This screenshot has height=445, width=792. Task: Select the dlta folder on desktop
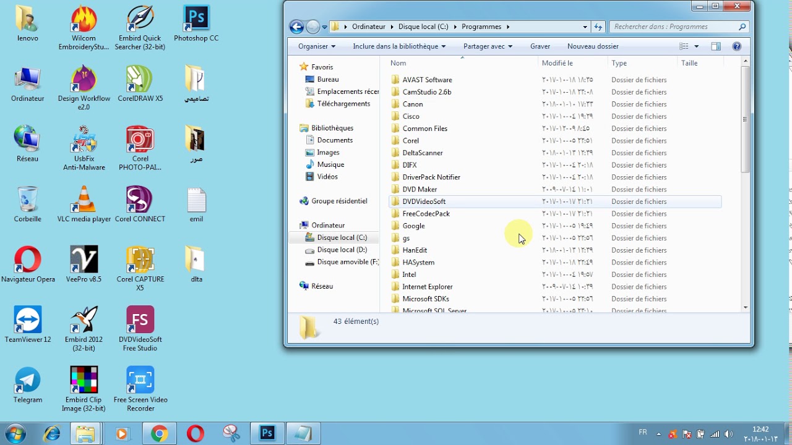[x=196, y=265]
